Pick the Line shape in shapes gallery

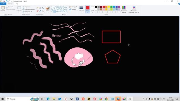tap(52, 7)
